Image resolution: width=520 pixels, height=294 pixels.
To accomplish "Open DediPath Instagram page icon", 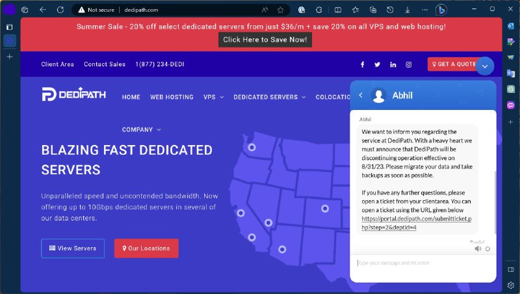I will [409, 64].
